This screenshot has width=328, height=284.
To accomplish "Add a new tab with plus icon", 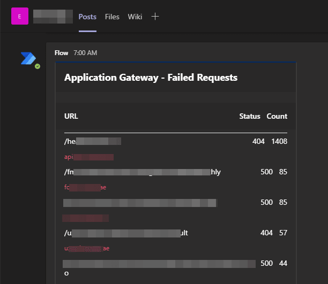I will (155, 17).
